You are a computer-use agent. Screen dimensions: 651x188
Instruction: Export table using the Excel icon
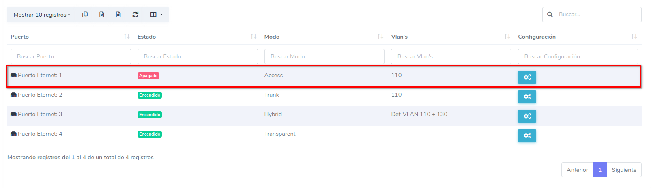coord(102,15)
